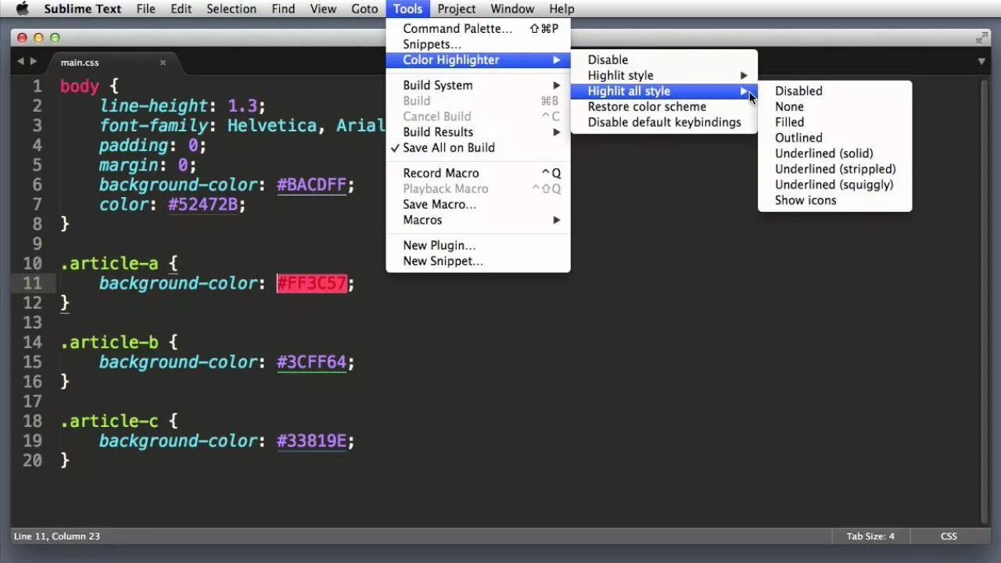Click Line 11, Column 23 status text
This screenshot has height=563, width=1001.
pos(57,536)
